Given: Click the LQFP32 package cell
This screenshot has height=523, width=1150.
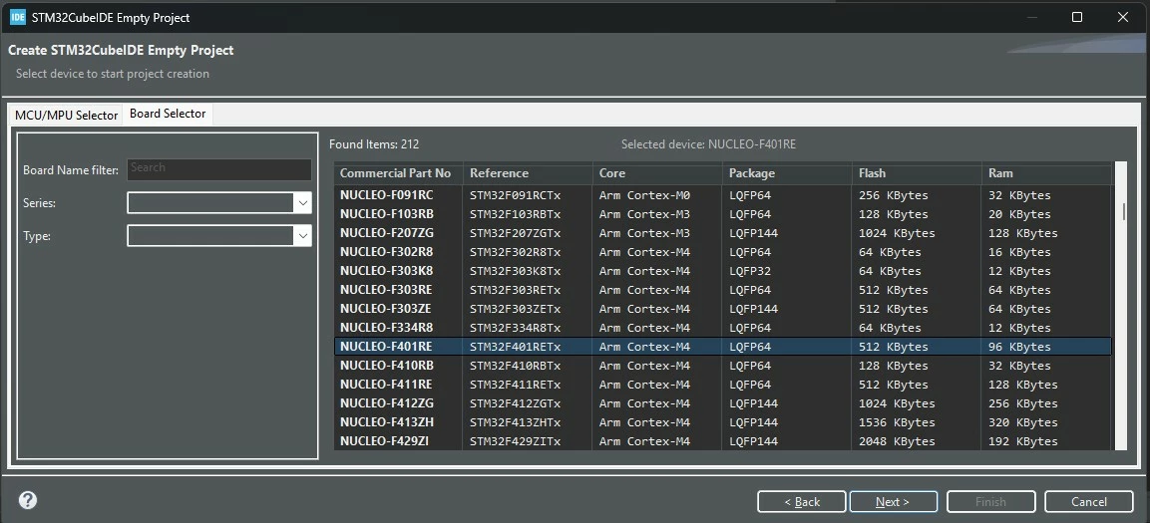Looking at the screenshot, I should [x=750, y=271].
